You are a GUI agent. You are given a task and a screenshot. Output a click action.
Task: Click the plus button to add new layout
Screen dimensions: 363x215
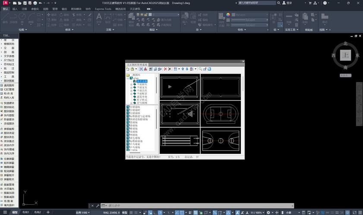click(x=48, y=212)
